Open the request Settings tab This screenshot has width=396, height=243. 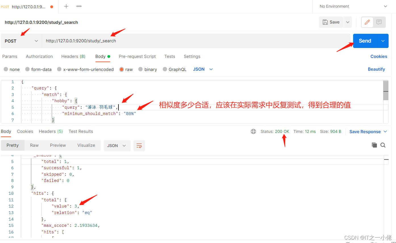(x=192, y=56)
